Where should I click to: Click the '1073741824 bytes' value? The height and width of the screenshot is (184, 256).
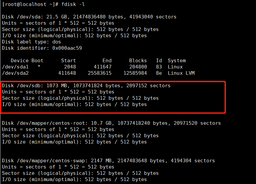pyautogui.click(x=96, y=86)
